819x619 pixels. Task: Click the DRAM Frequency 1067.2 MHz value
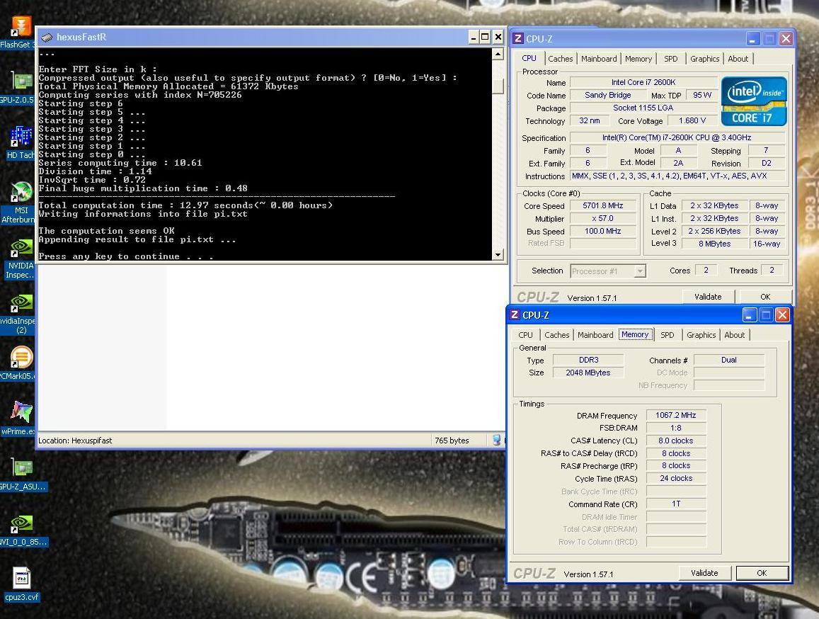pos(676,415)
